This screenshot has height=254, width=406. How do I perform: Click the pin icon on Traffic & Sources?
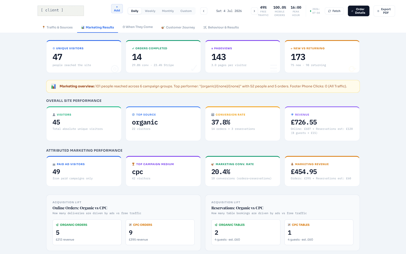pos(44,27)
